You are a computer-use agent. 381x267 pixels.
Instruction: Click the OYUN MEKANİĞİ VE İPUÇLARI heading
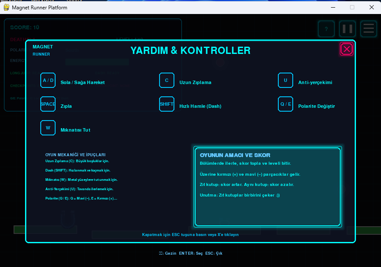point(75,155)
